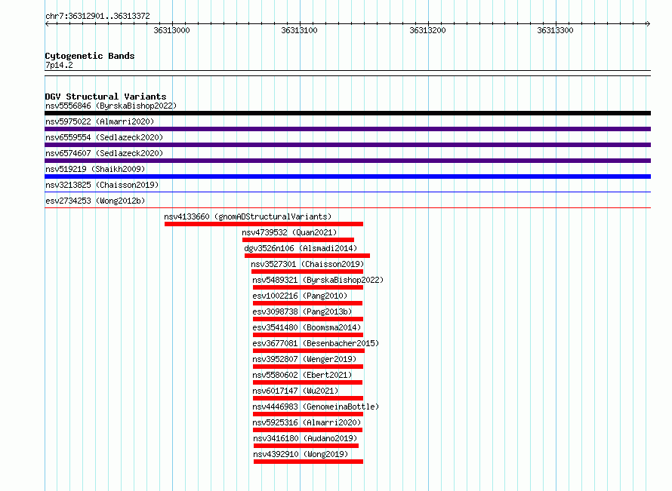Click the red nsv6017147 variant bar

point(308,398)
